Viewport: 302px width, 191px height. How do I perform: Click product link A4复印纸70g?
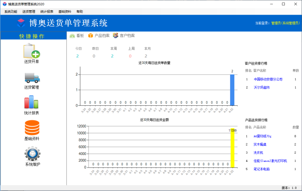(x=262, y=136)
